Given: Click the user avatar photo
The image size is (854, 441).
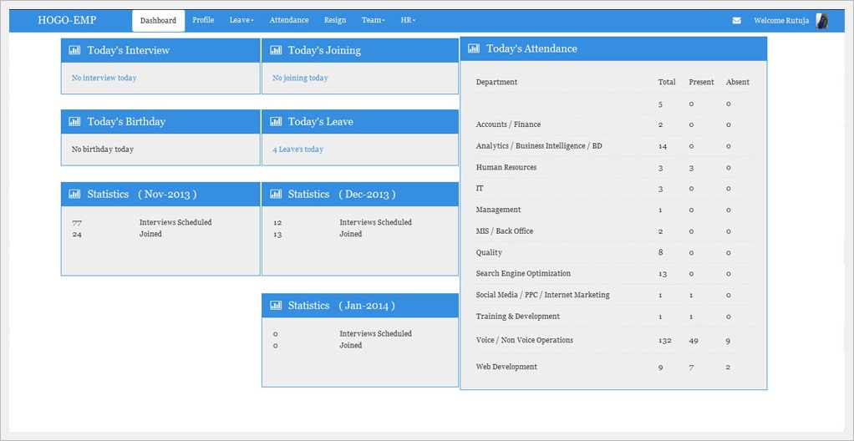Looking at the screenshot, I should click(821, 21).
